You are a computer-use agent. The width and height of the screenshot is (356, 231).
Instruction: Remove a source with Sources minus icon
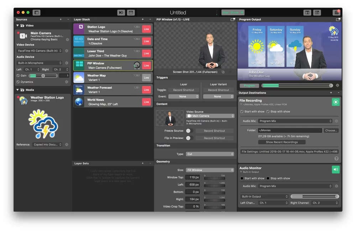tap(68, 20)
